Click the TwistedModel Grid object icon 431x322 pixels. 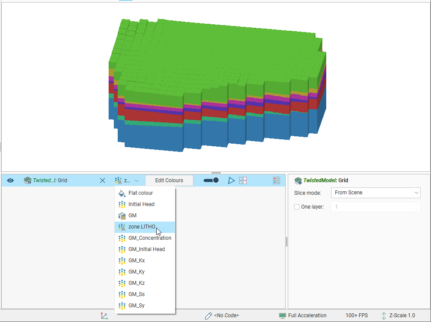(x=27, y=180)
